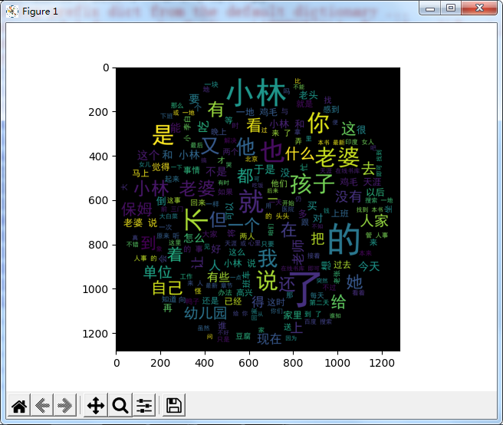Close the Figure 1 window
The width and height of the screenshot is (503, 425).
tap(480, 8)
